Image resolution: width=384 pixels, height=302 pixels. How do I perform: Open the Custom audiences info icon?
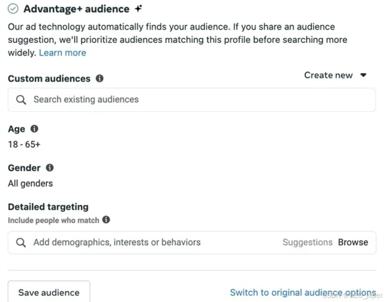coord(100,79)
